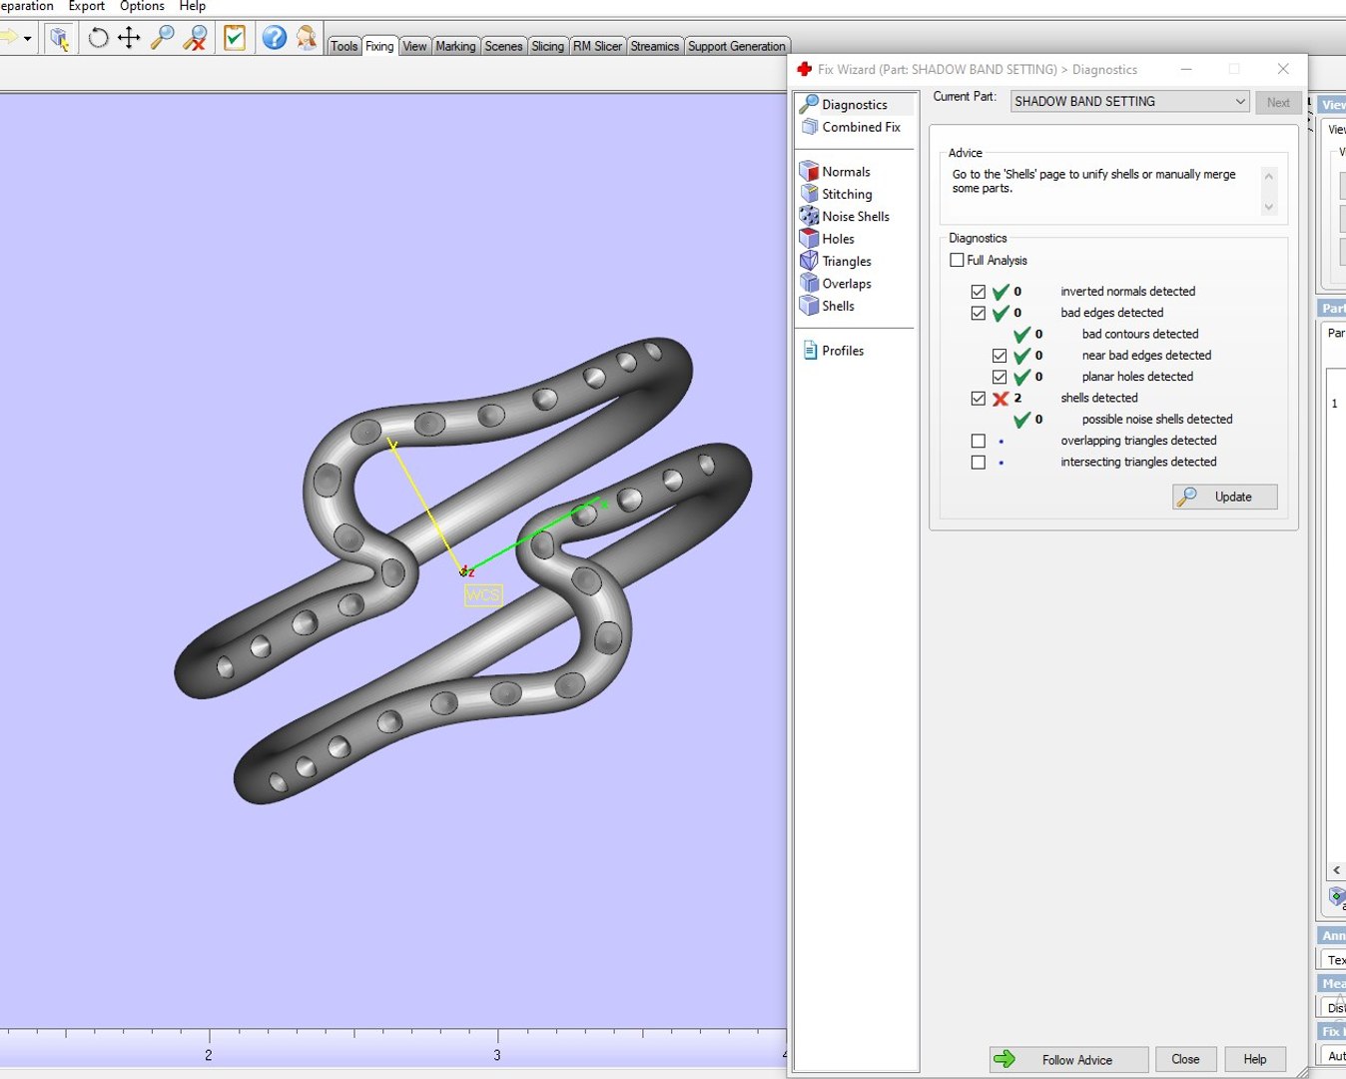1346x1079 pixels.
Task: Select the part selection cube tool
Action: [x=60, y=39]
